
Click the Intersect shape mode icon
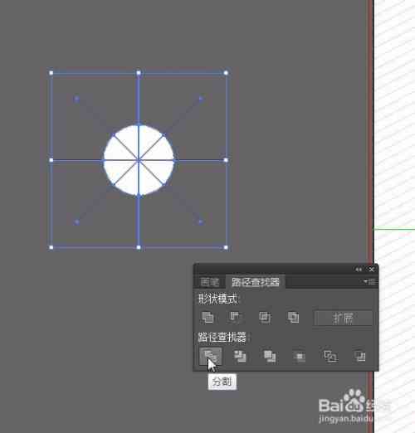(265, 318)
